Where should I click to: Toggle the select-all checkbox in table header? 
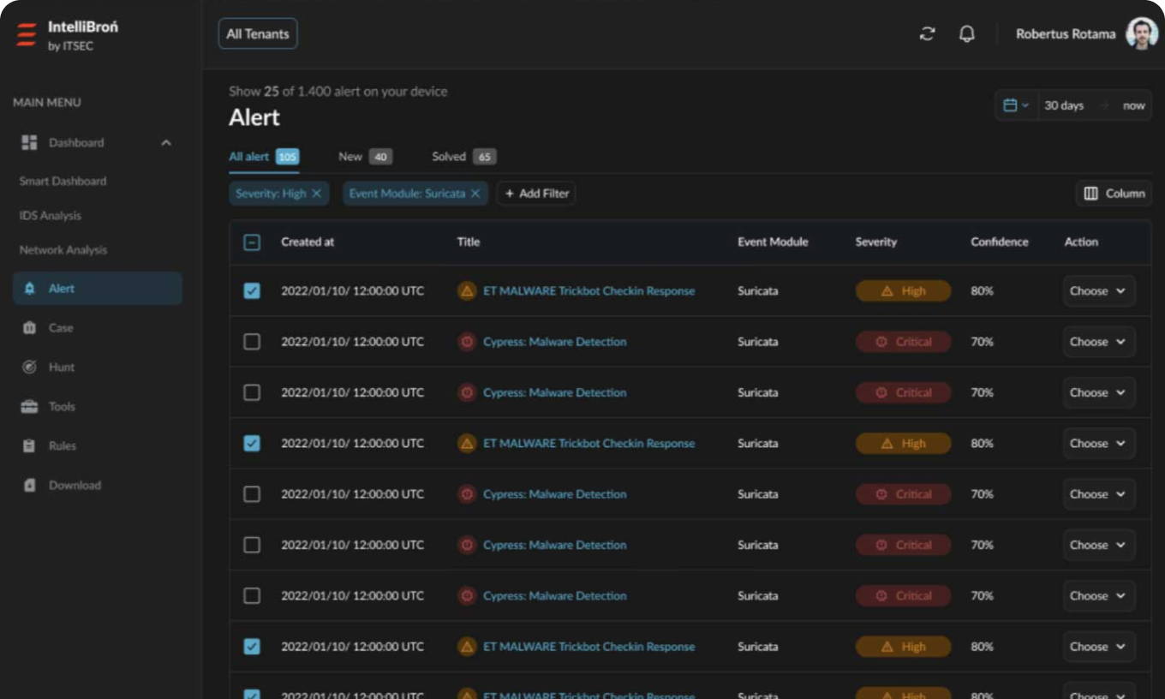(252, 242)
